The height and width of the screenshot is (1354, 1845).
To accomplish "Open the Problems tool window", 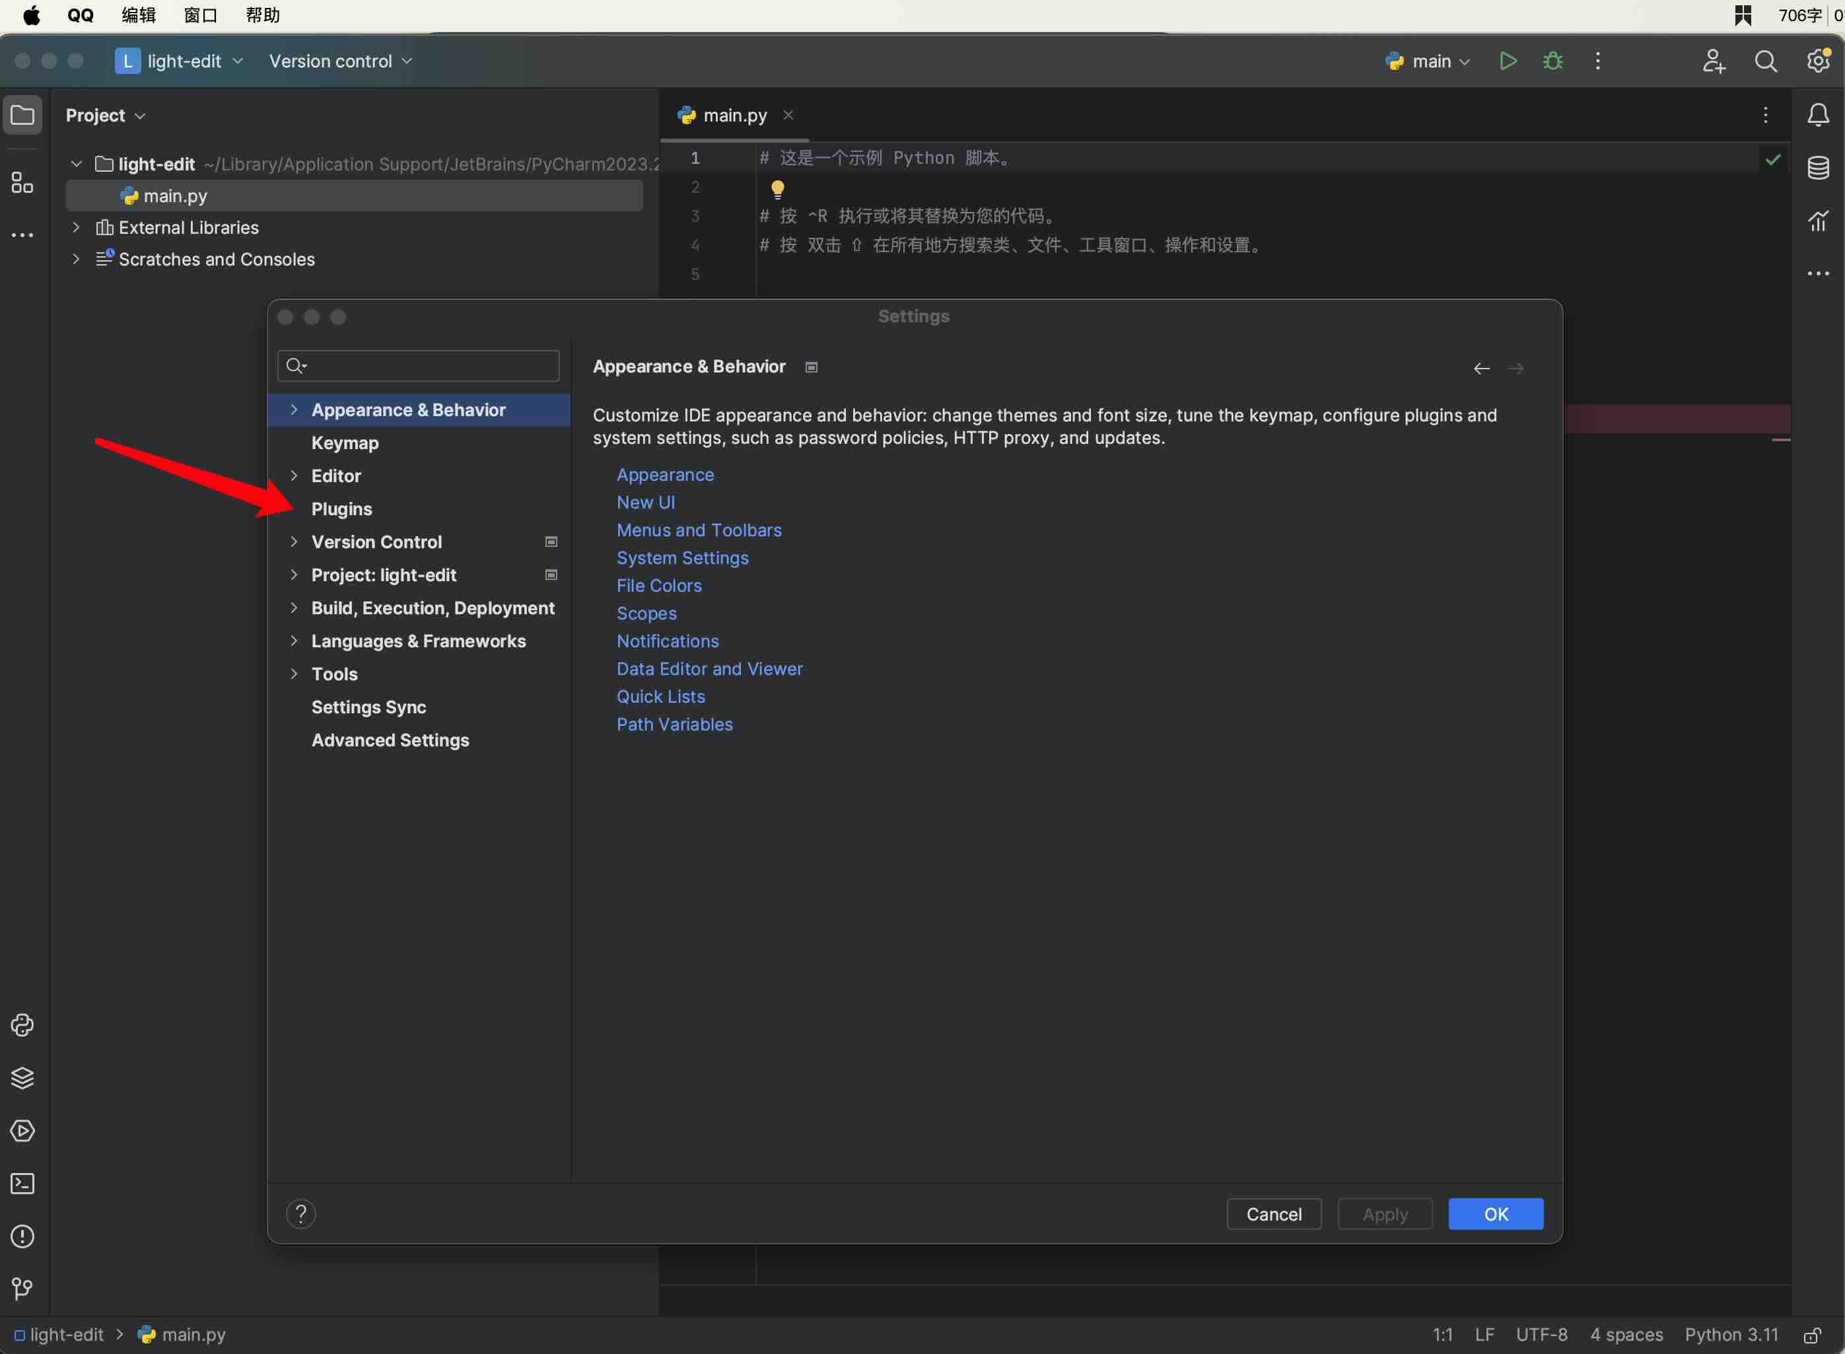I will coord(22,1236).
